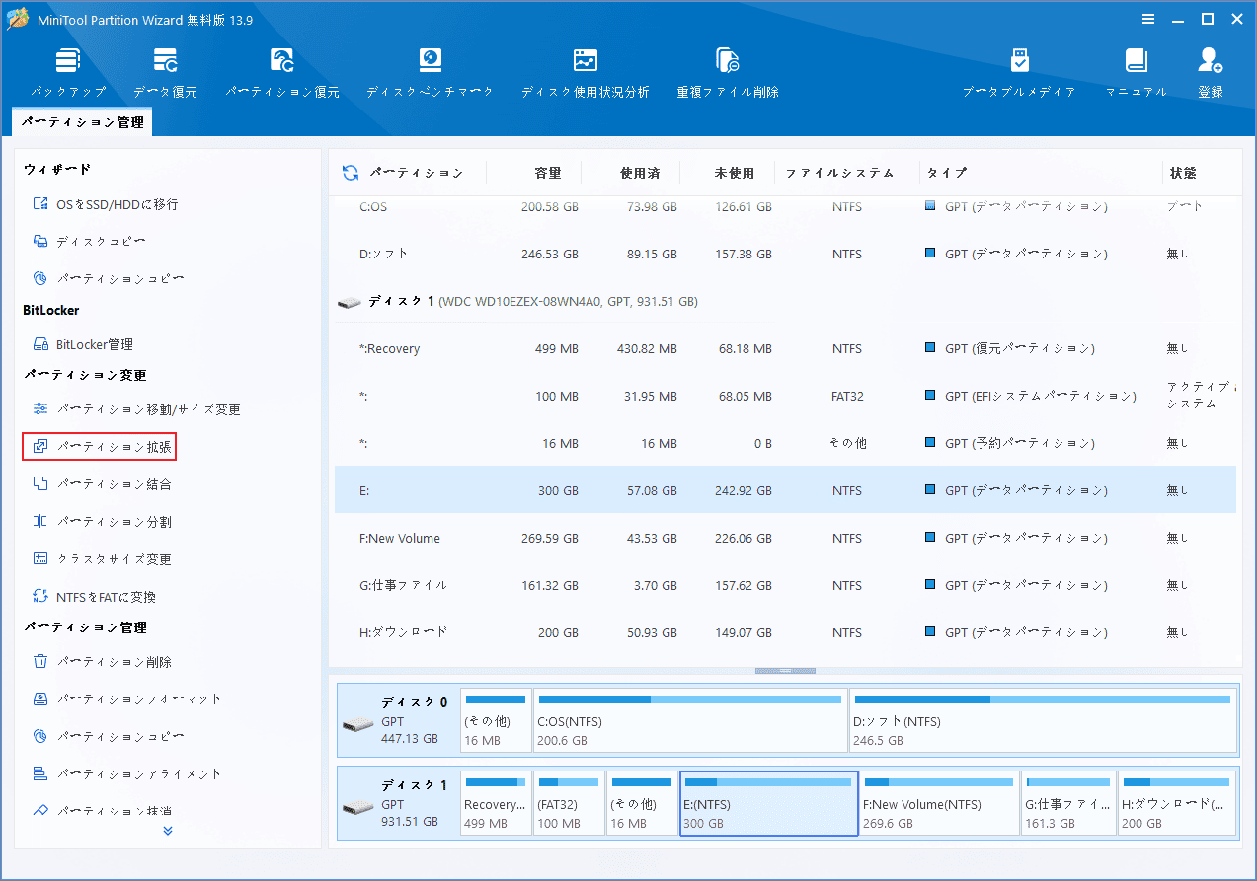Select D:ソフト(NTFS) block in disk map

(x=1043, y=720)
